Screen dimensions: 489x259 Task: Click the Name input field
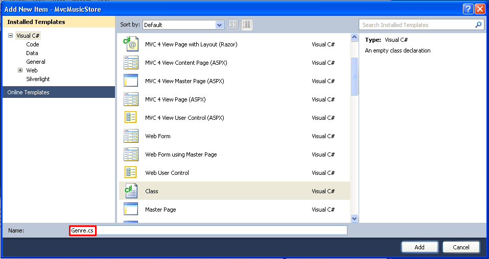tap(208, 230)
